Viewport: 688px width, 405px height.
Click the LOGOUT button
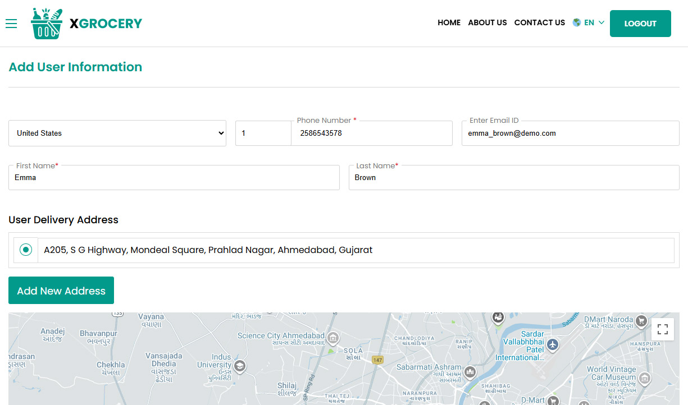(640, 24)
